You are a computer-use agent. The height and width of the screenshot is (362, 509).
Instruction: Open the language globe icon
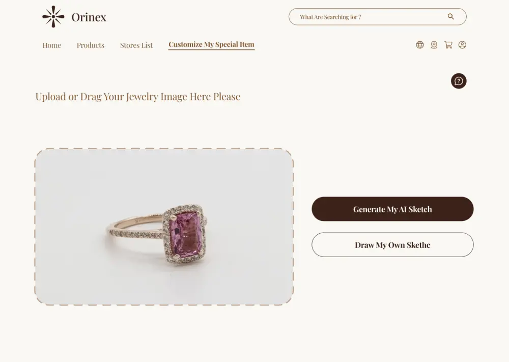[420, 45]
